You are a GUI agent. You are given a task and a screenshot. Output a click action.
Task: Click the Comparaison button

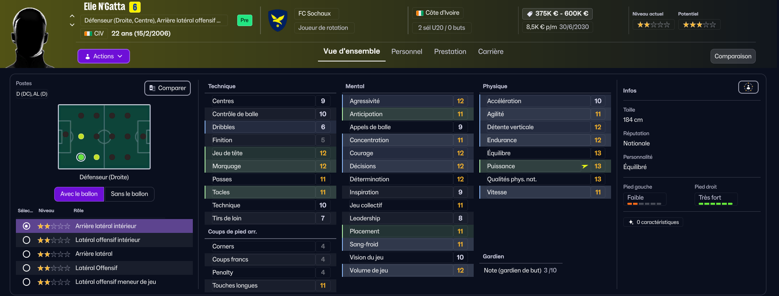click(x=733, y=56)
